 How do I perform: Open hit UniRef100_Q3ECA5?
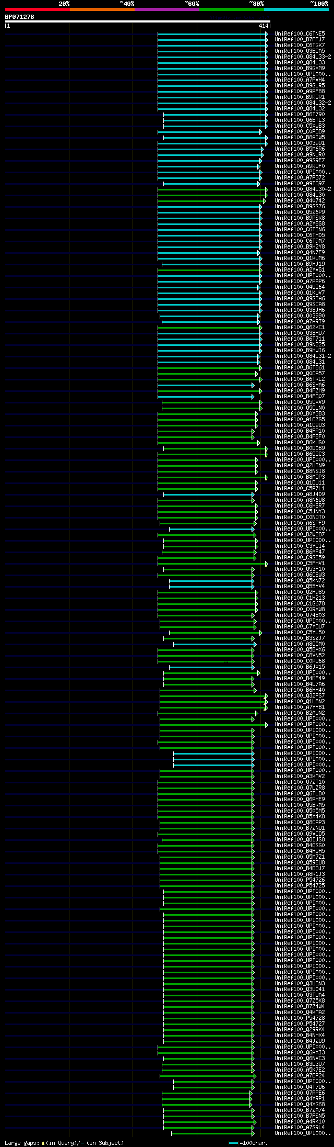coord(300,51)
